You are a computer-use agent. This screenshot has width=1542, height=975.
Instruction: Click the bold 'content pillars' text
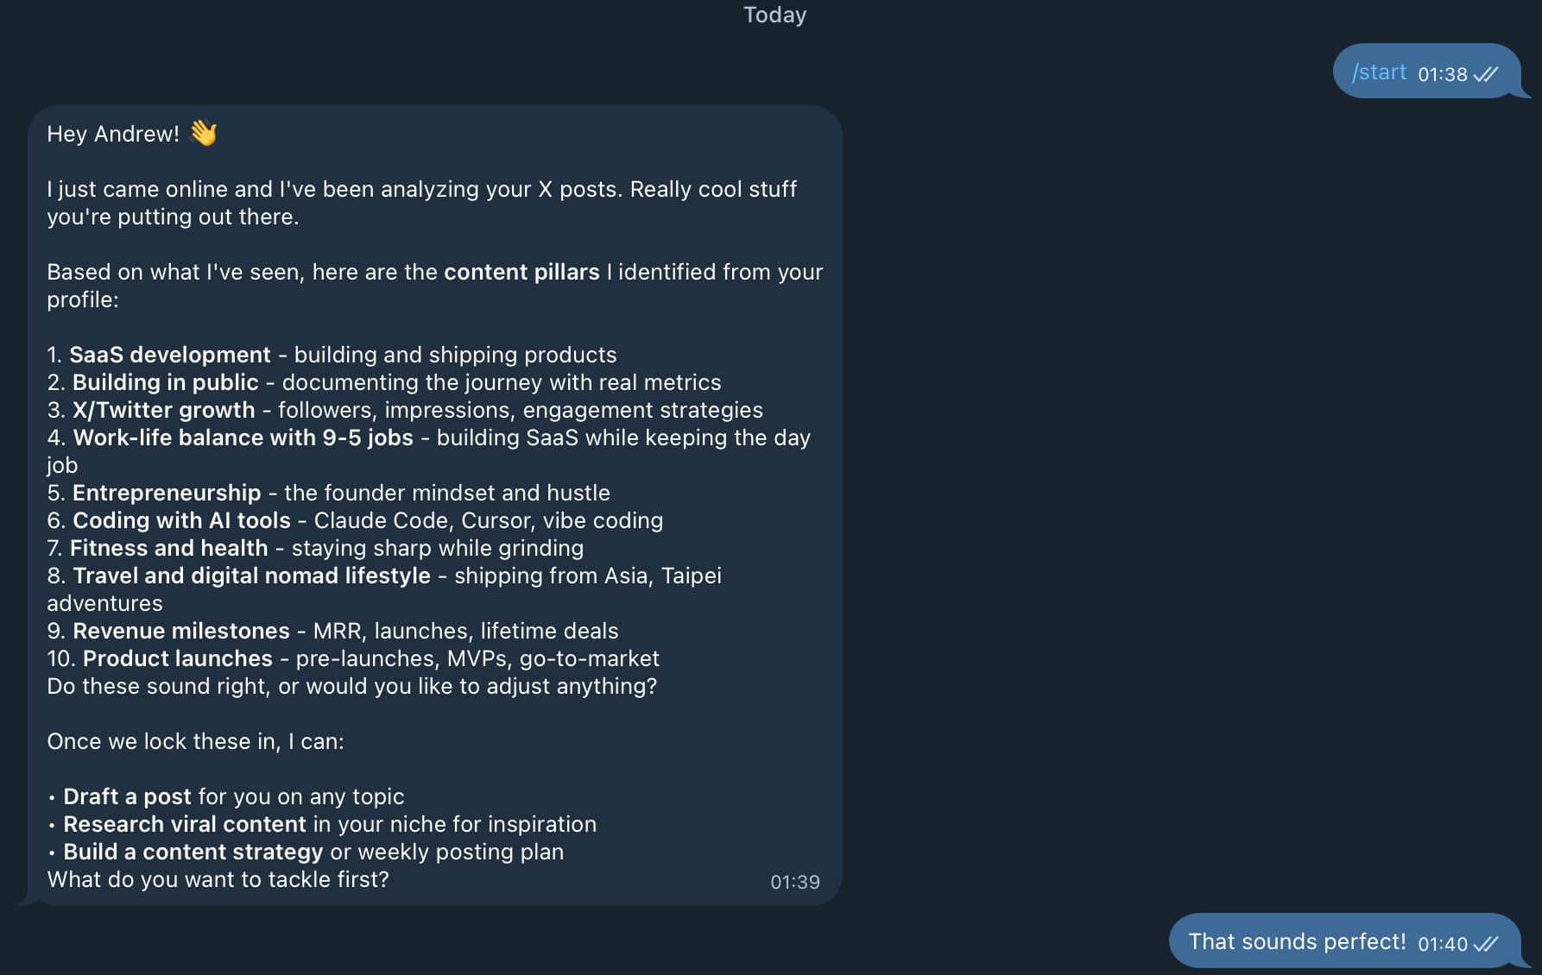521,272
